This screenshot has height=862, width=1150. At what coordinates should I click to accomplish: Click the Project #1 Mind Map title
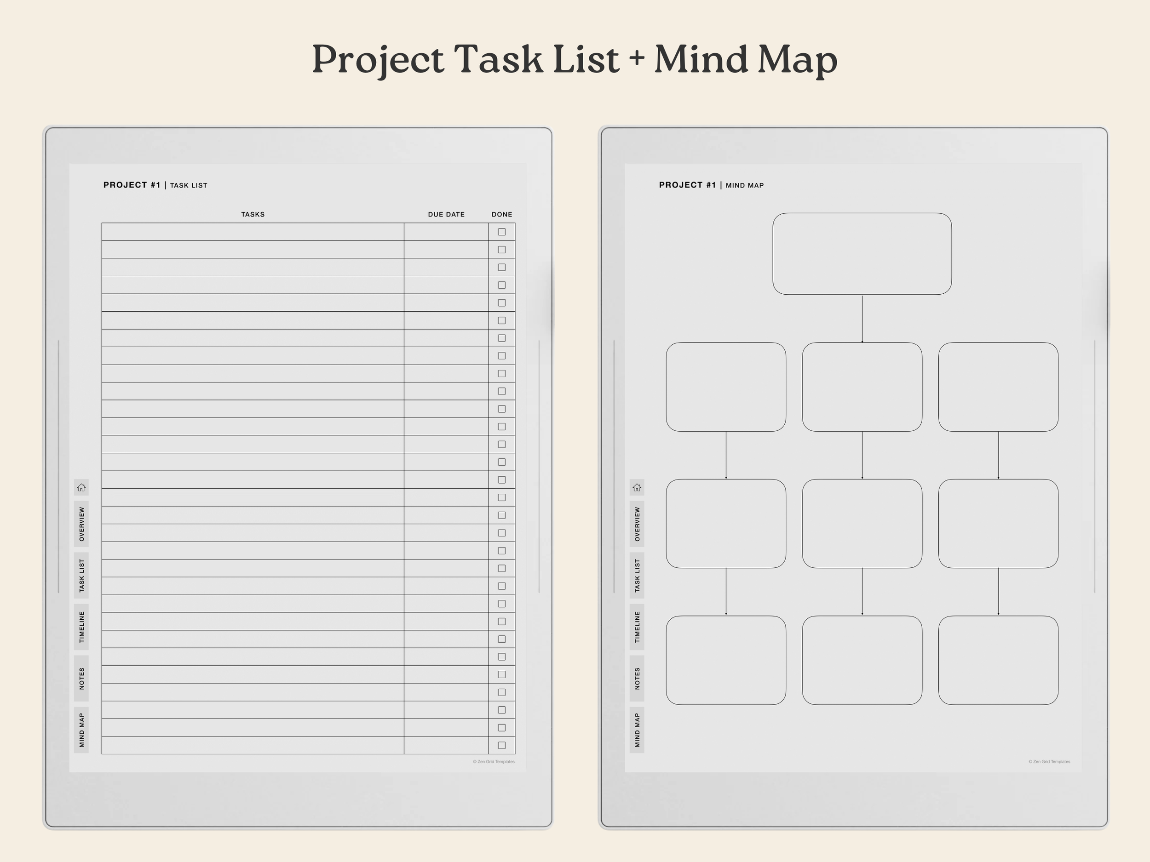tap(711, 185)
